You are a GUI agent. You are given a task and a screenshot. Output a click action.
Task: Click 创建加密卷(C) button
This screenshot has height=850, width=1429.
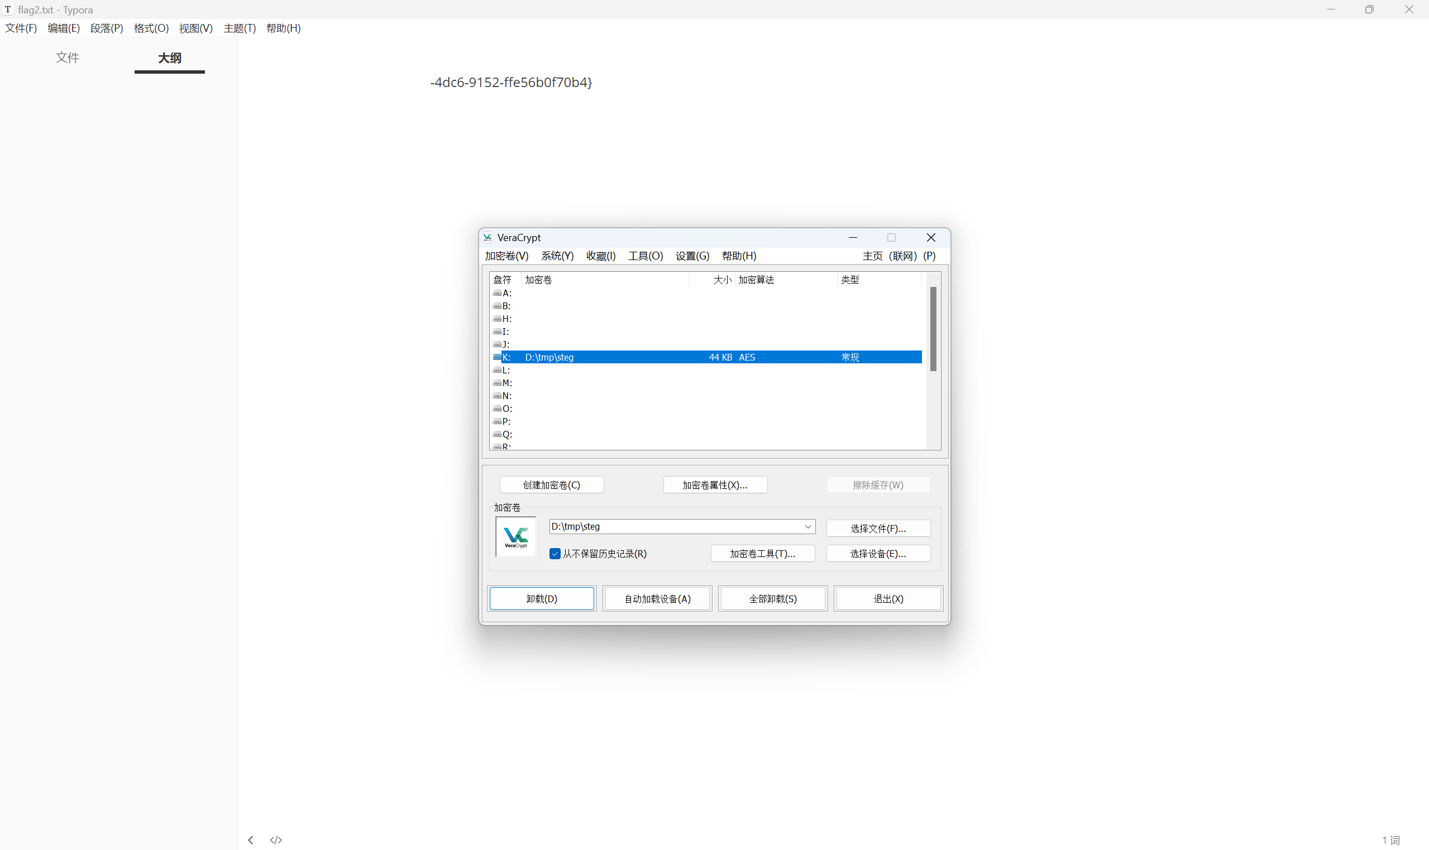point(552,485)
